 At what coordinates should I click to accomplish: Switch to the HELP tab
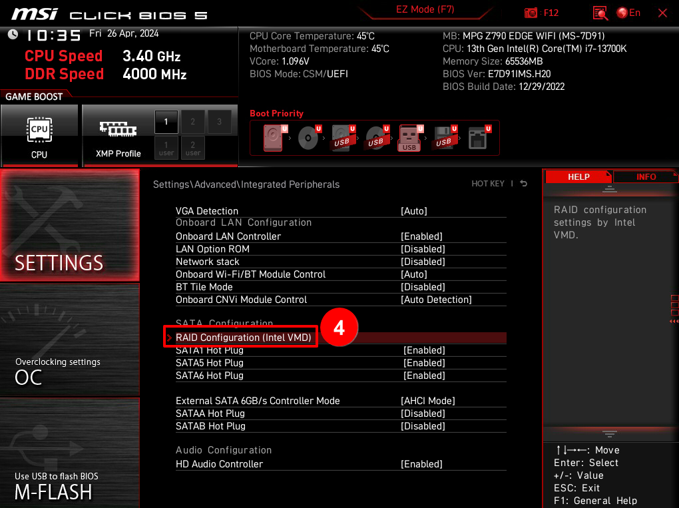[578, 176]
